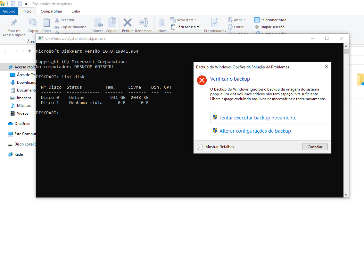Click the Verificar o backup heading
364x262 pixels.
tap(230, 79)
